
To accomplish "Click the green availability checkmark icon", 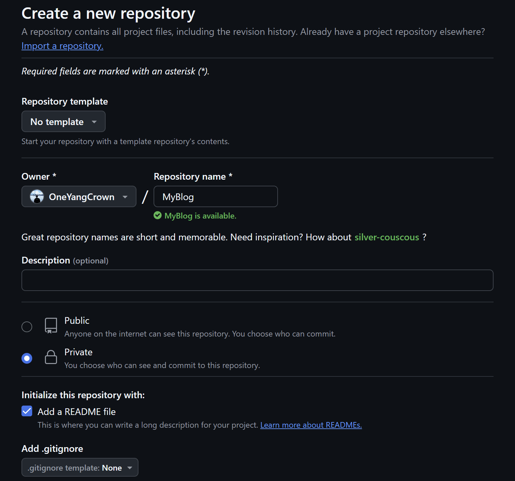I will tap(158, 216).
